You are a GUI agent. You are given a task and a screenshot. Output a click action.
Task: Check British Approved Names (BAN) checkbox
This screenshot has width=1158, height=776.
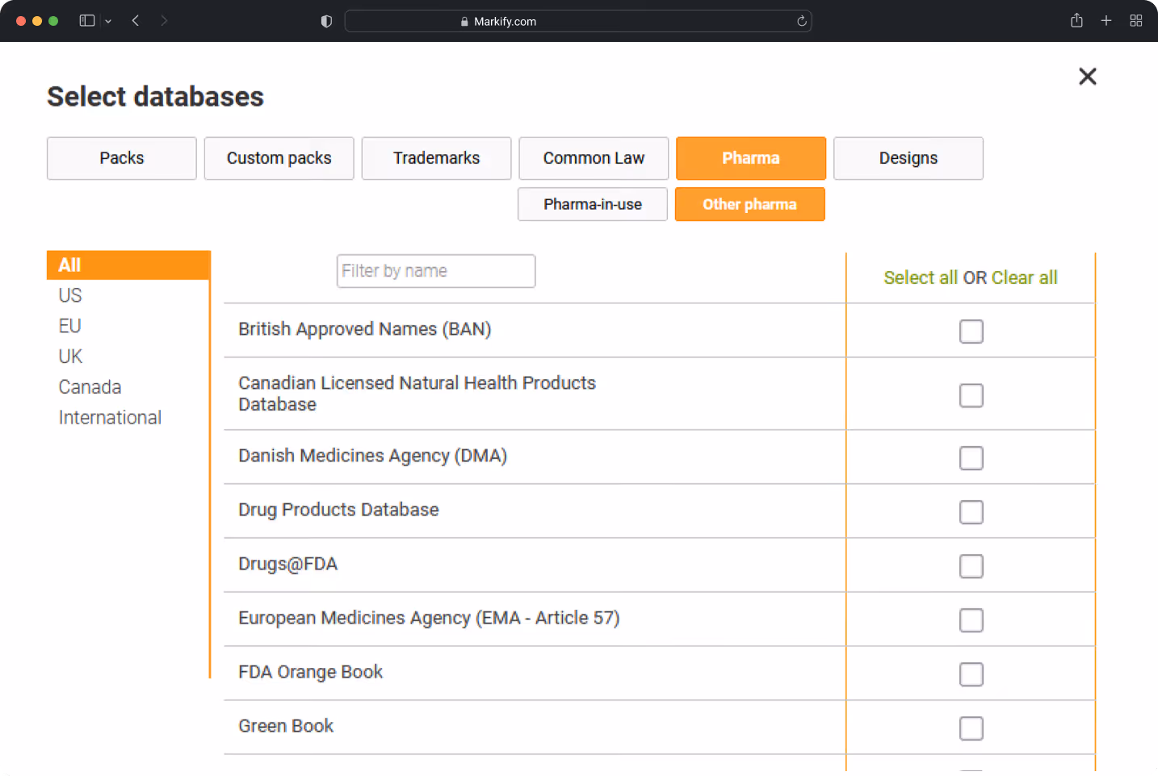tap(971, 332)
